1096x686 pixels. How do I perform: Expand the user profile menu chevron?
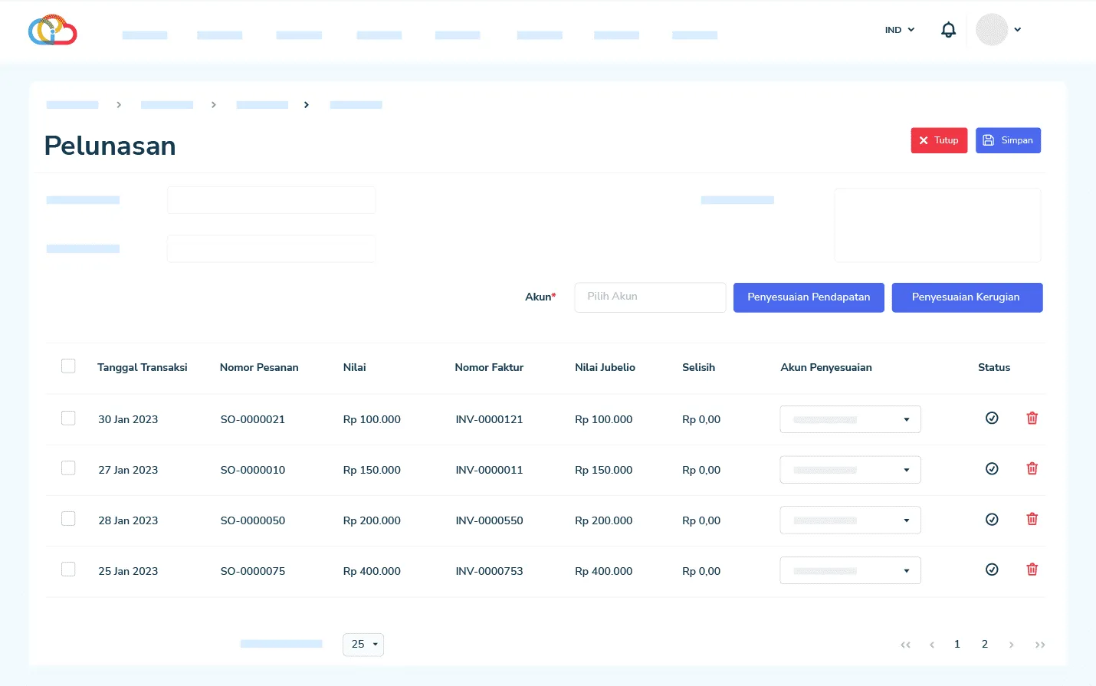pos(1018,30)
